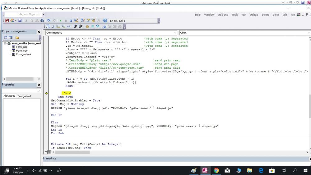Viewport: 311px width, 175px height.
Task: Click List Properties/Methods icon in Edit toolbar
Action: 48,26
